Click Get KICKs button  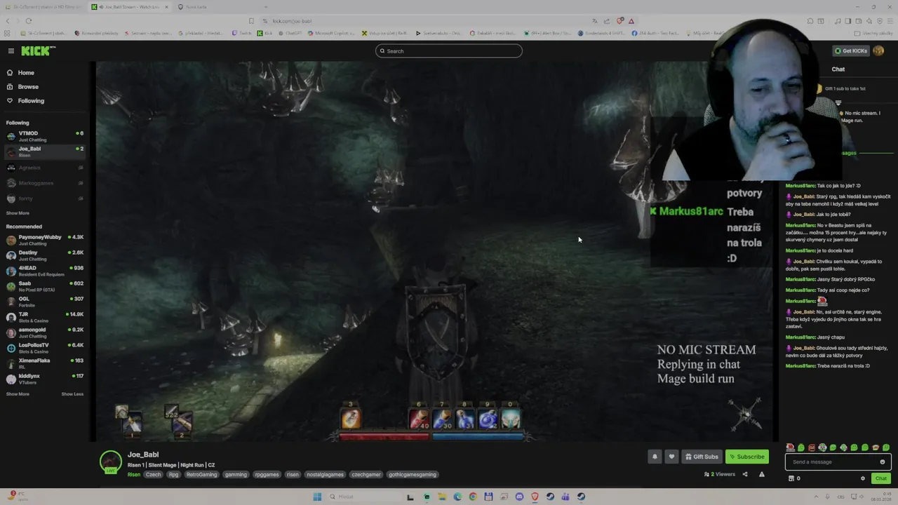coord(851,50)
